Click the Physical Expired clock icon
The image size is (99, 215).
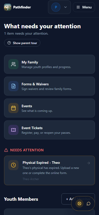[13, 165]
